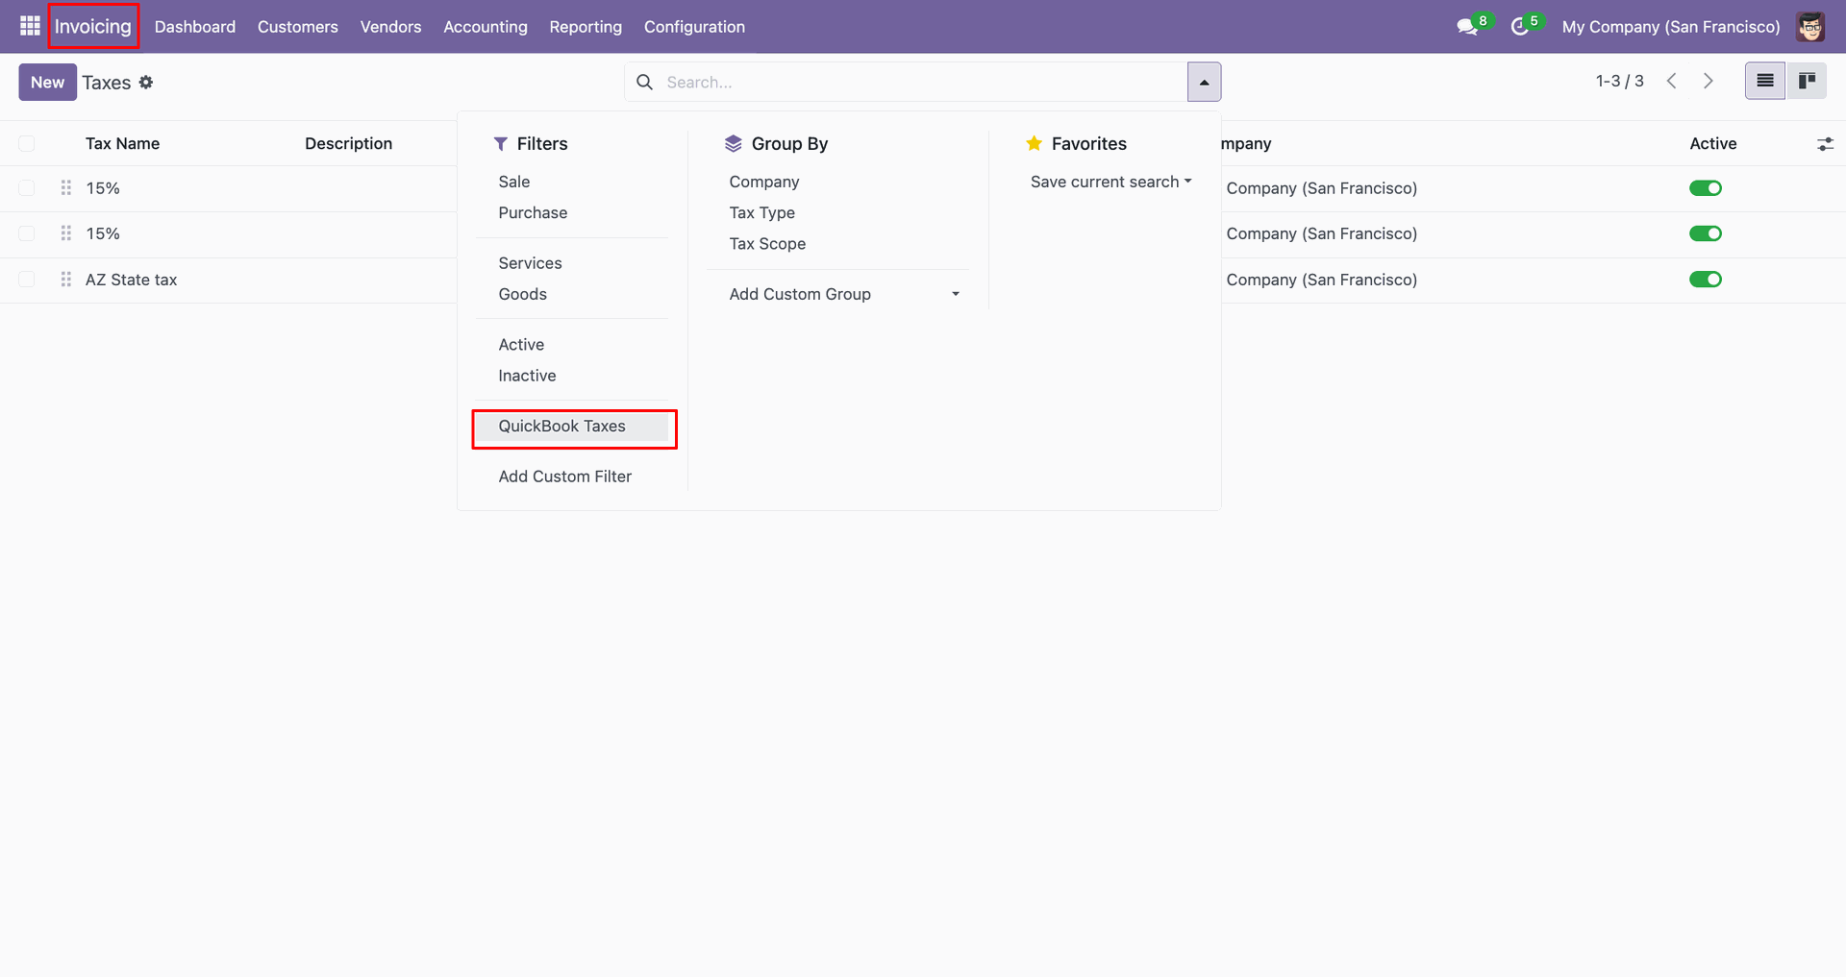Image resolution: width=1846 pixels, height=977 pixels.
Task: Open the activities clock icon
Action: (1520, 27)
